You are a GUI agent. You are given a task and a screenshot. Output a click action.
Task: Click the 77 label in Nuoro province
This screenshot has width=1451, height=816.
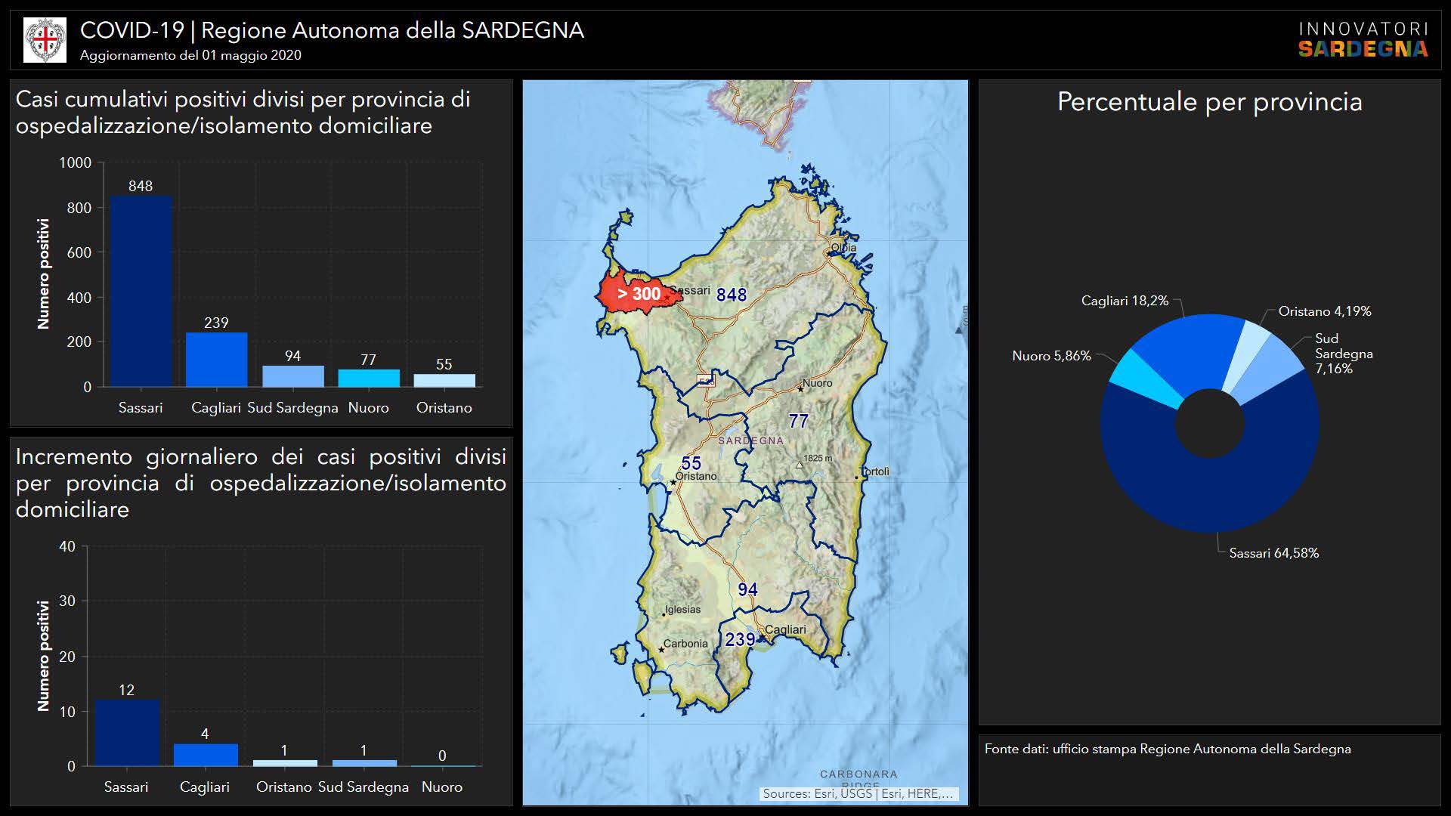[x=798, y=421]
